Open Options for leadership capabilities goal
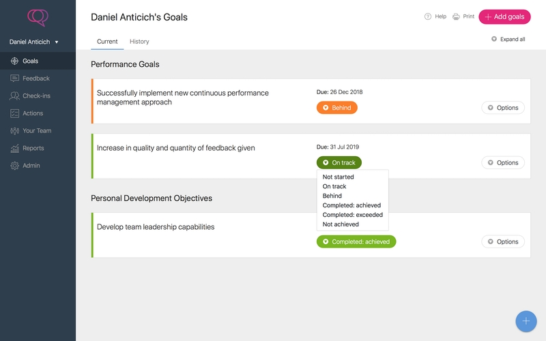546x341 pixels. (x=503, y=241)
